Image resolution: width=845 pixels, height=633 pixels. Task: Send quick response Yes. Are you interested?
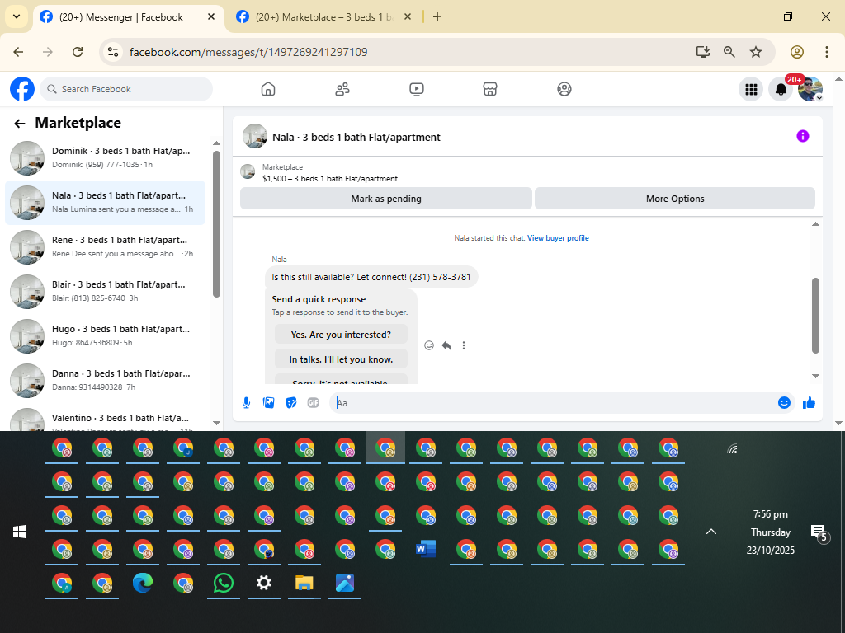click(341, 335)
